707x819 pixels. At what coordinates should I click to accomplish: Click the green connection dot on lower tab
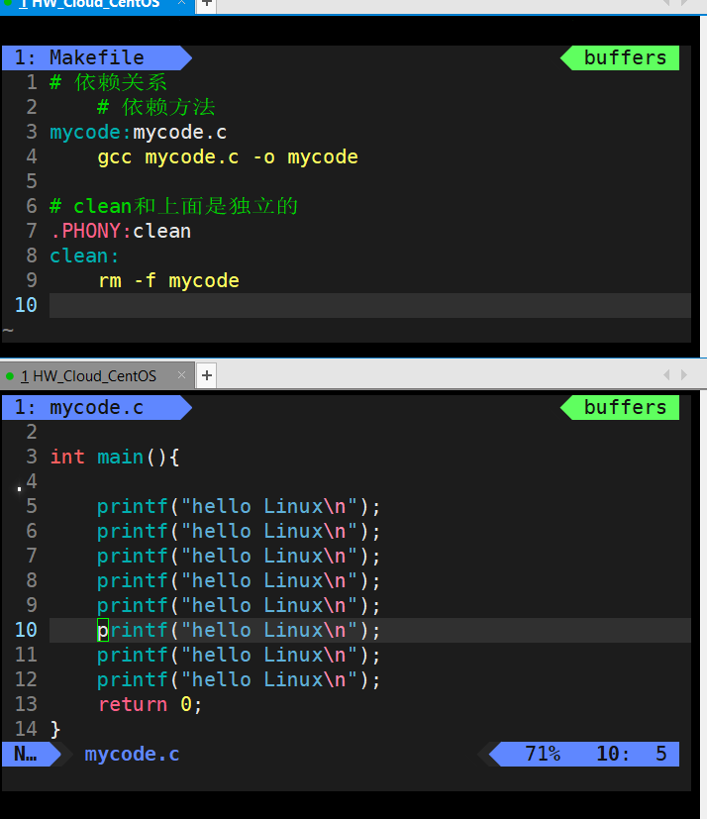[9, 376]
